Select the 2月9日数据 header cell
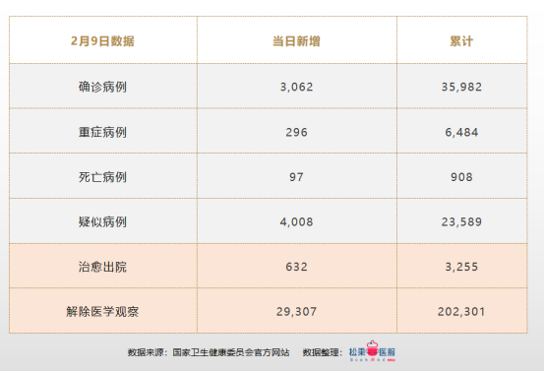 102,41
